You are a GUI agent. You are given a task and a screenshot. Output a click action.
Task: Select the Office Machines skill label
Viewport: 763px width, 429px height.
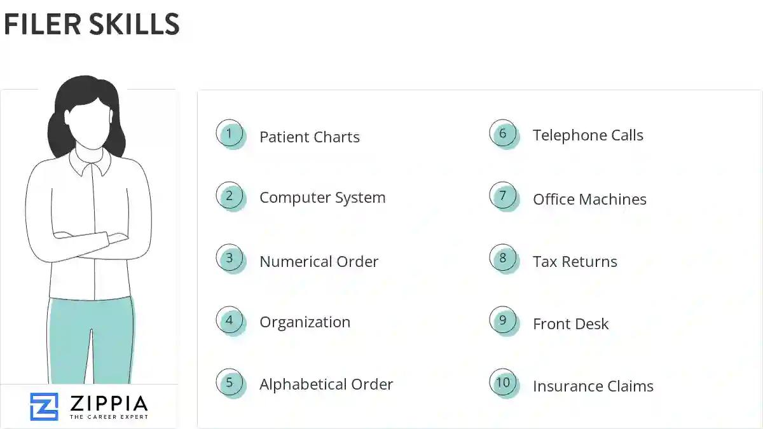pyautogui.click(x=589, y=200)
